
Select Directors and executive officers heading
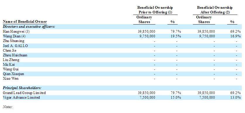click(x=29, y=27)
